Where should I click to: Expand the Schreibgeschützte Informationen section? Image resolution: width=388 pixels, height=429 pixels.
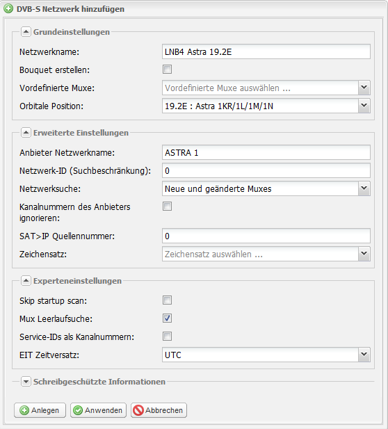(26, 382)
